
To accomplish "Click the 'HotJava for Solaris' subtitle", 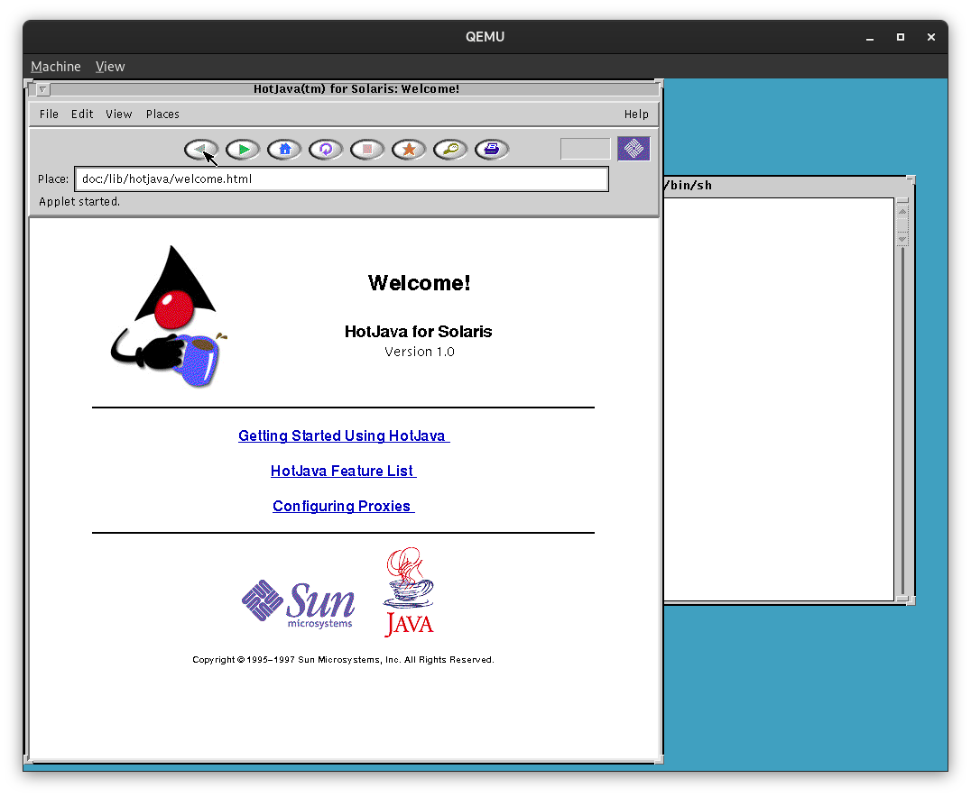I will click(x=418, y=332).
